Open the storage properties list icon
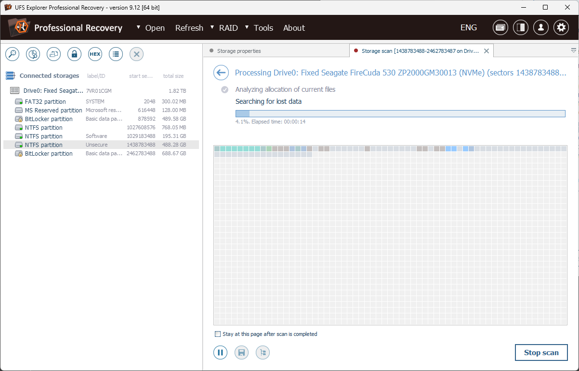Screen dimensions: 579x371 116,54
